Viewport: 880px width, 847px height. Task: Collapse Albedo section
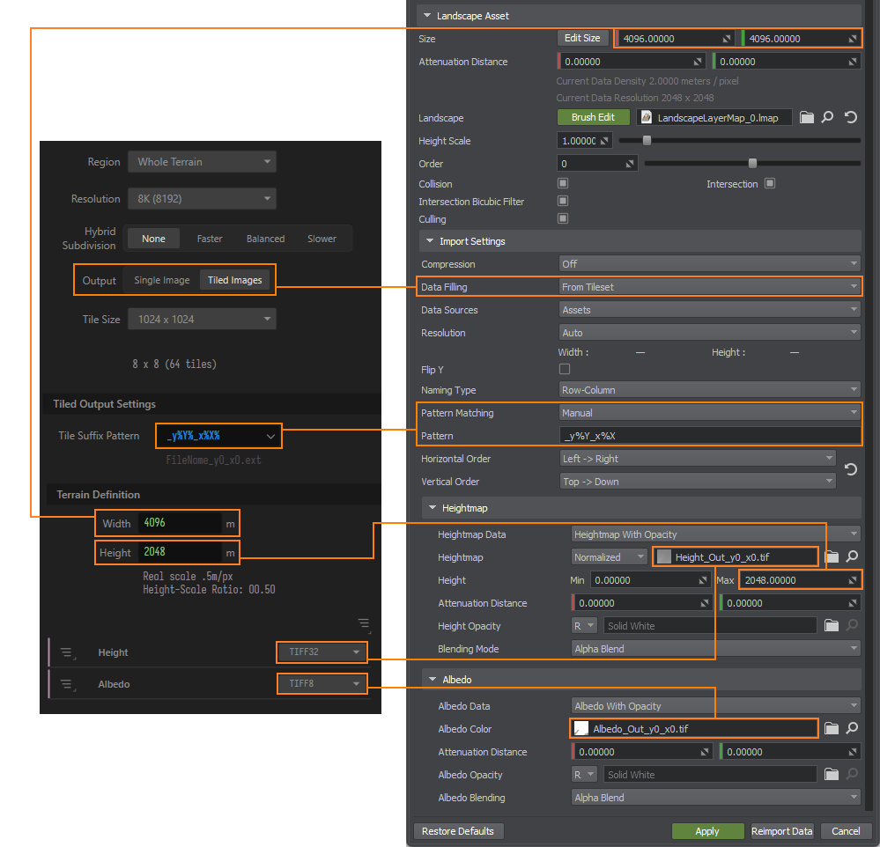[433, 680]
